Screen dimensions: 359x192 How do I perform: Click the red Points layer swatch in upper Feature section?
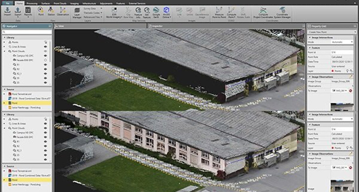click(x=332, y=71)
